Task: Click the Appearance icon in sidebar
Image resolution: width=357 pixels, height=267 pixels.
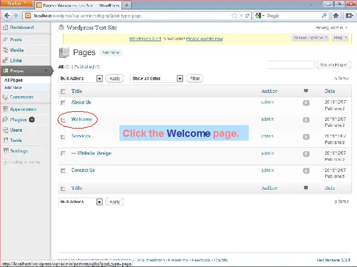Action: pos(5,109)
